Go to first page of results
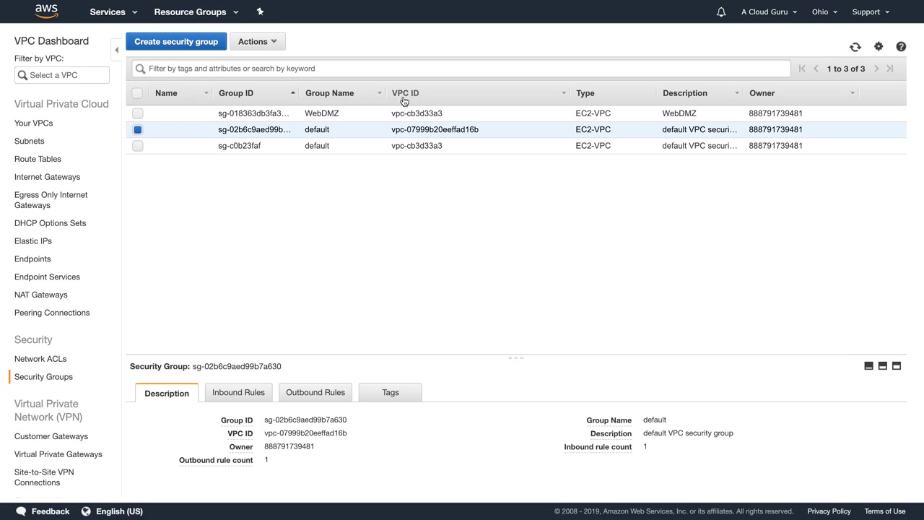 [x=802, y=69]
